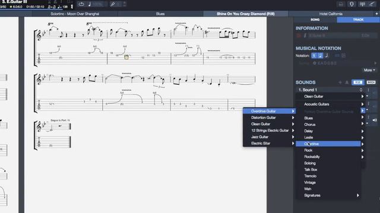Viewport: 380px width, 213px height.
Task: Click the red icon in Information row
Action: 299,35
